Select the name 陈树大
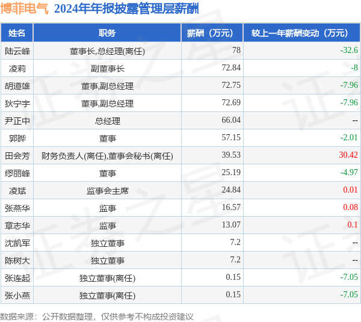 (x=17, y=261)
